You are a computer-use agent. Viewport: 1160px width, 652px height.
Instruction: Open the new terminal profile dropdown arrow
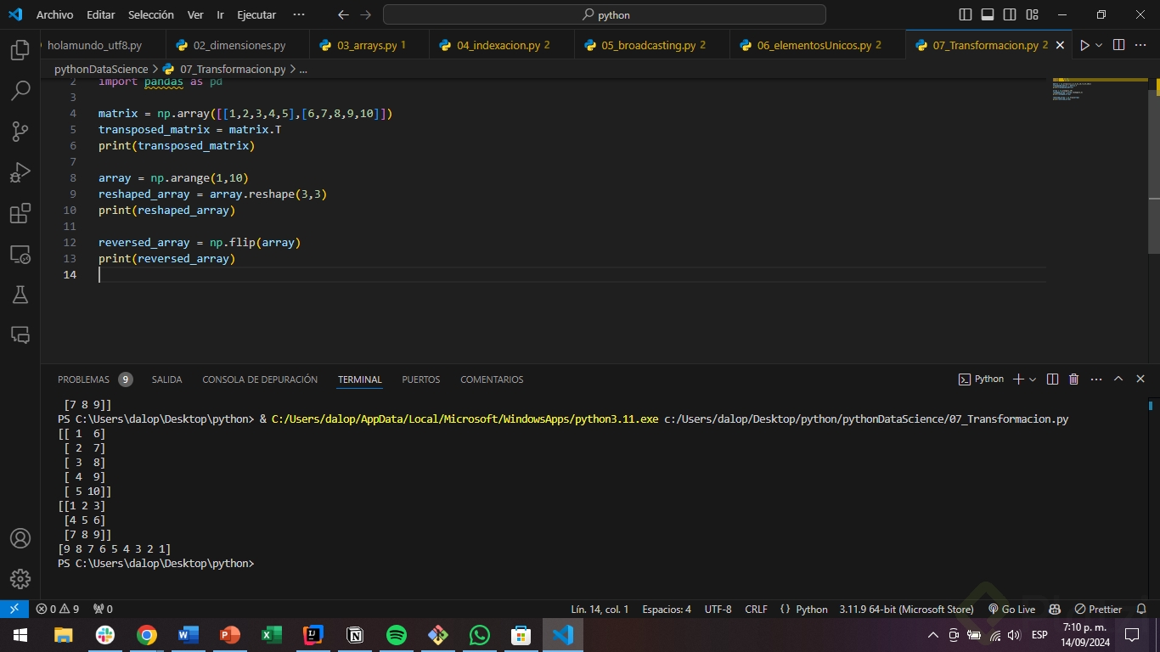(x=1033, y=379)
